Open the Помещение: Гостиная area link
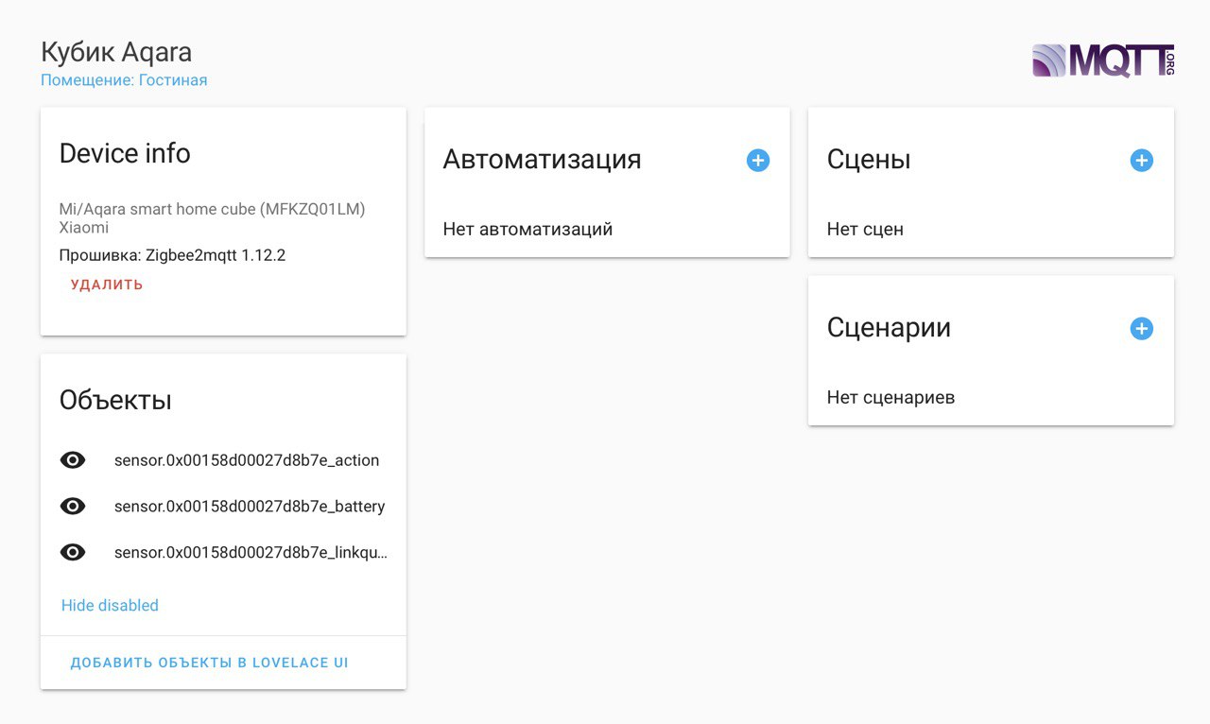1210x724 pixels. [x=124, y=80]
